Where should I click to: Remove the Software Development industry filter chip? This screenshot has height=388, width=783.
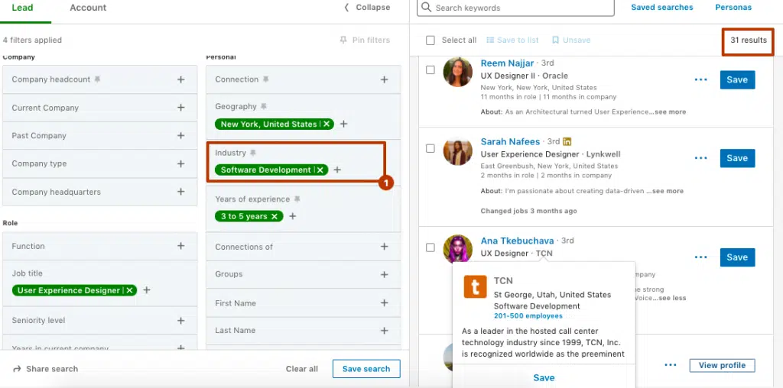pyautogui.click(x=320, y=170)
